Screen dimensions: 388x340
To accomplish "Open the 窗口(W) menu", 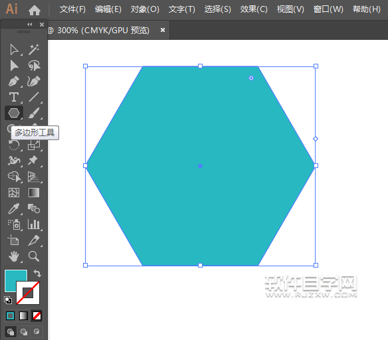I will point(328,9).
